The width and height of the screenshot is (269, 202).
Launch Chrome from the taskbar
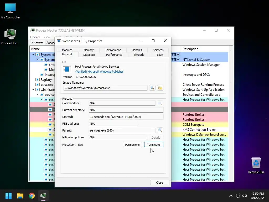coord(32,196)
